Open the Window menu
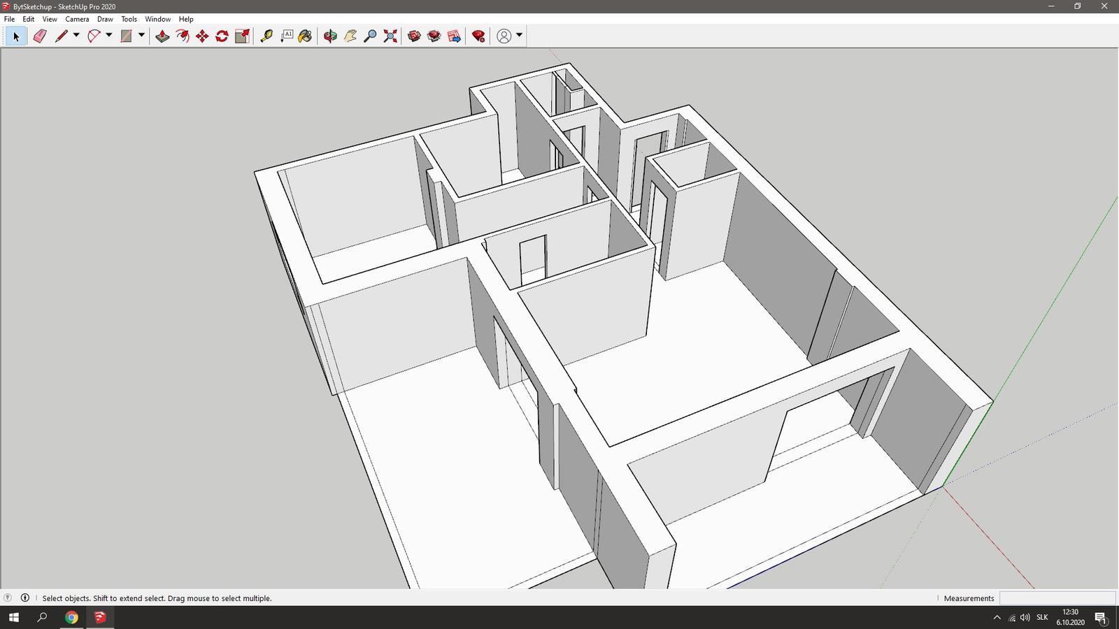 pos(157,19)
